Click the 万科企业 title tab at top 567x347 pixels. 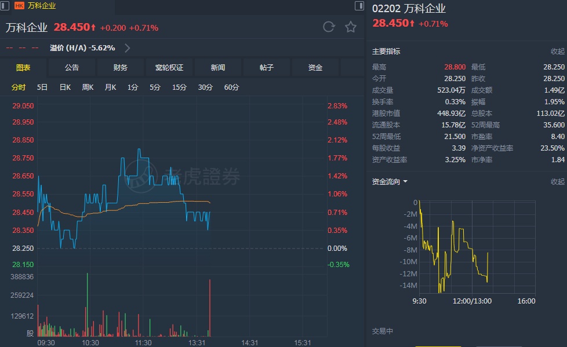coord(42,6)
